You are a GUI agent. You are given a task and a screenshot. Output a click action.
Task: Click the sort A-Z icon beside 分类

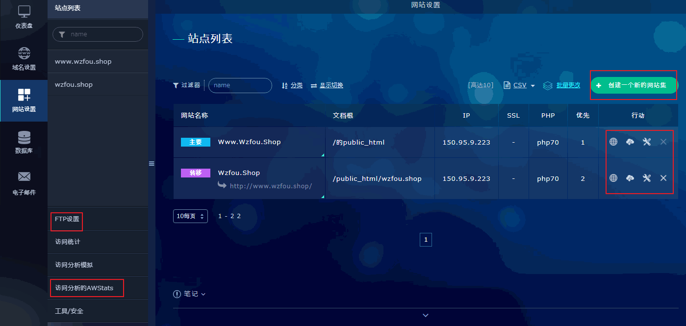click(284, 85)
